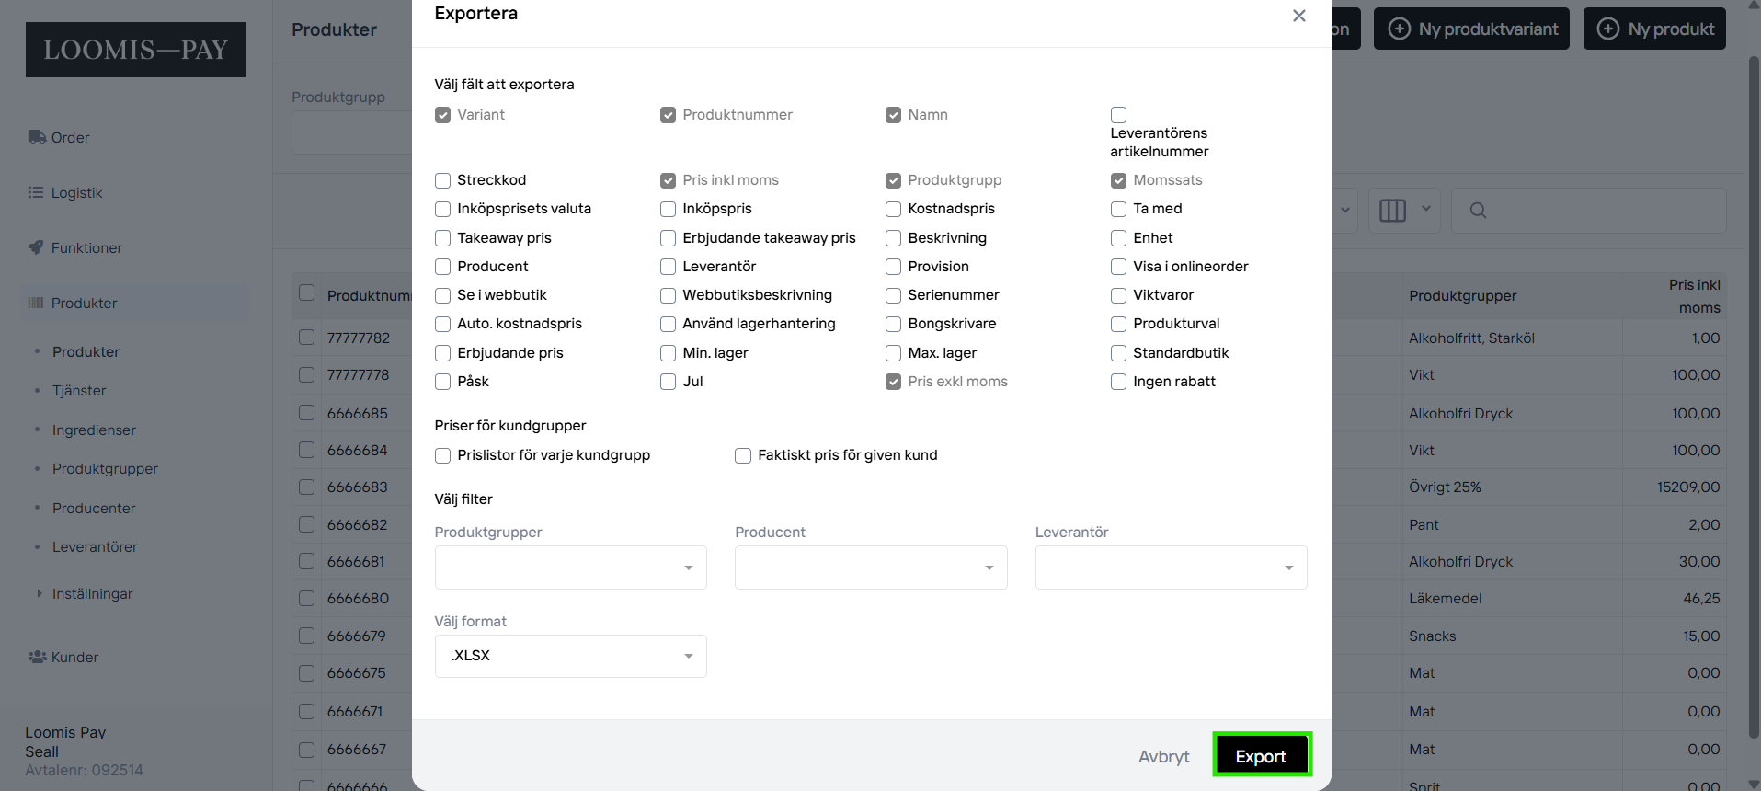The width and height of the screenshot is (1761, 791).
Task: Enable the Streckkod checkbox
Action: tap(442, 180)
